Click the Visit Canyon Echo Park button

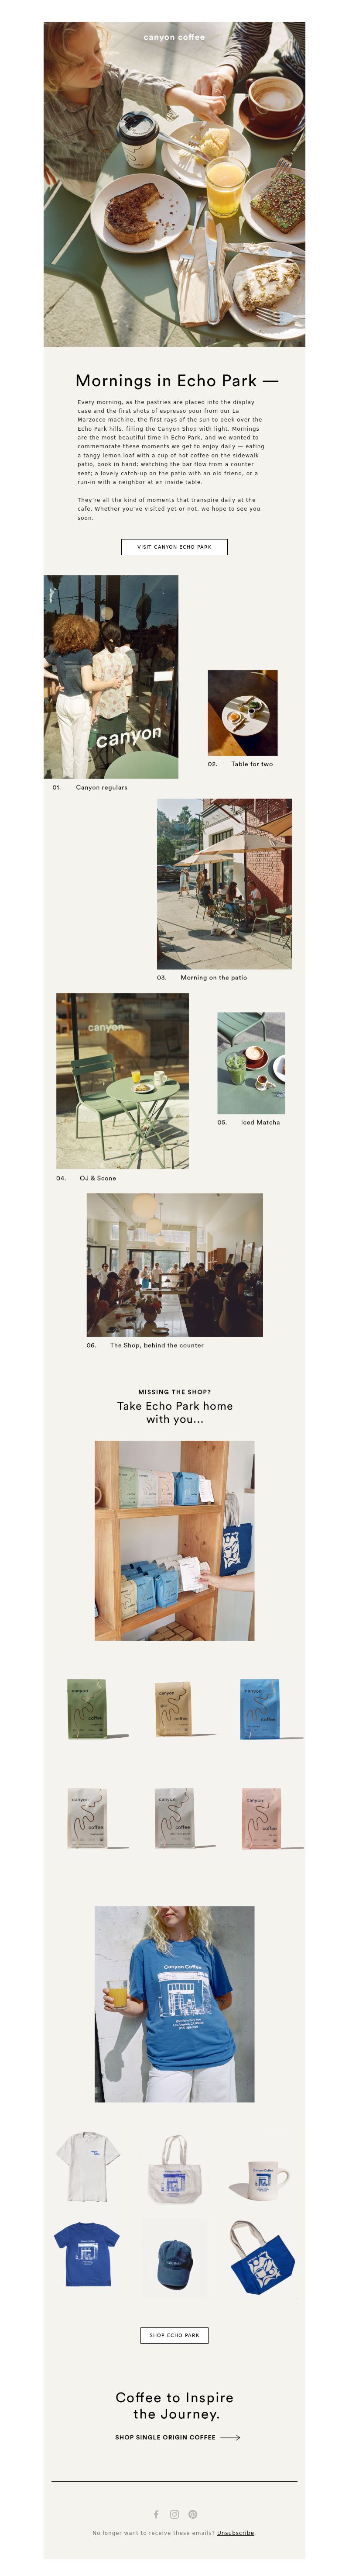174,547
